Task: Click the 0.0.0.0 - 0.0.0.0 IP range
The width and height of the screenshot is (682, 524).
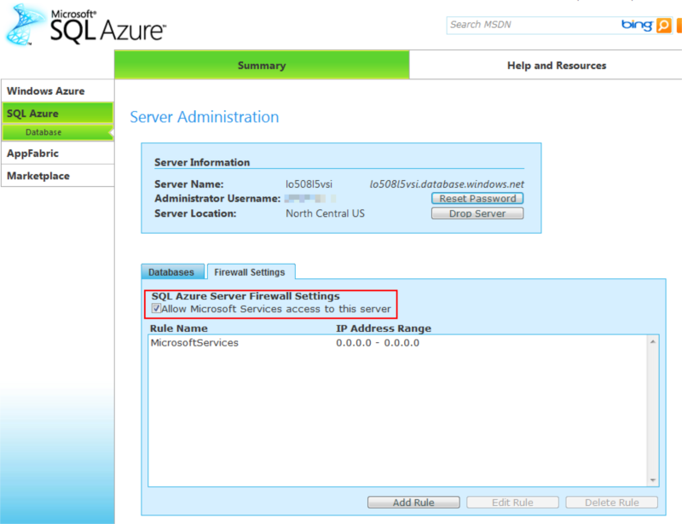Action: point(378,343)
